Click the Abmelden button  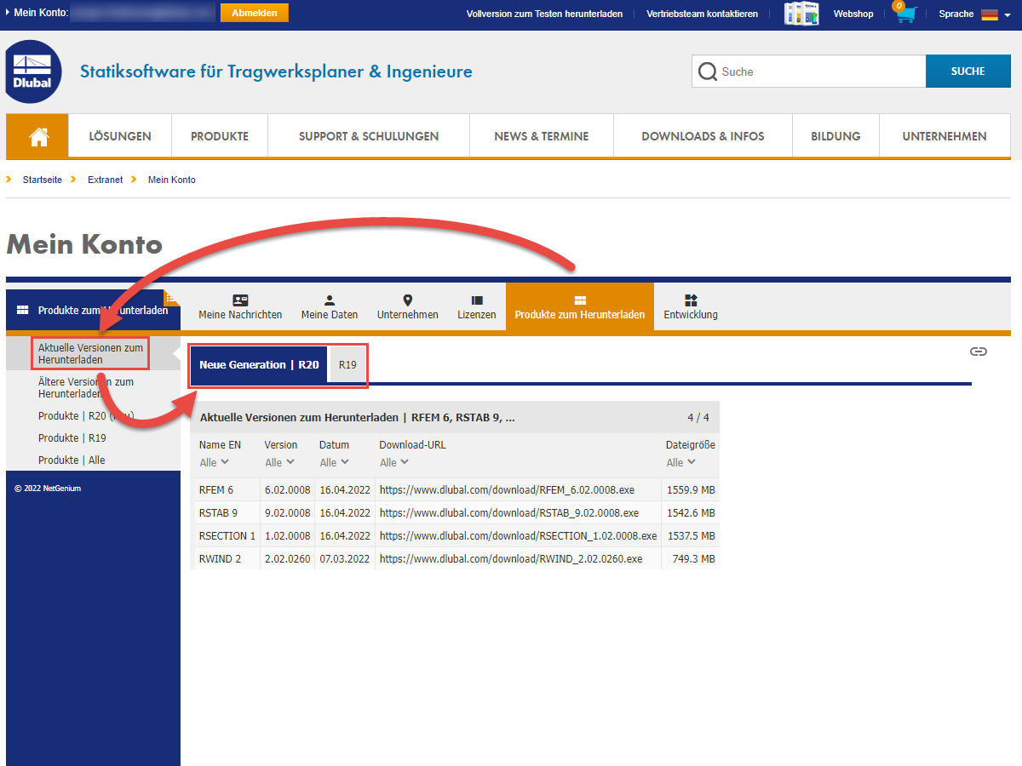click(x=255, y=13)
